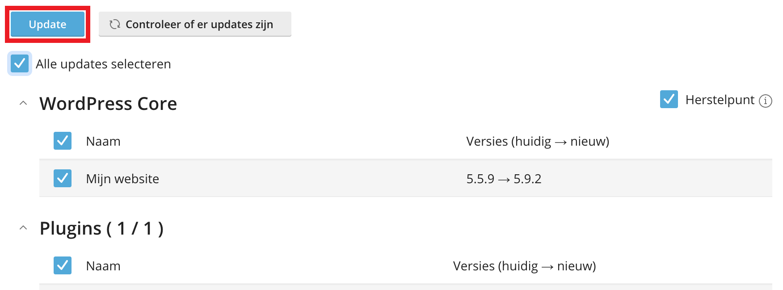This screenshot has height=290, width=783.
Task: Click the 5.5.9 → 5.9.2 version text
Action: (x=504, y=179)
